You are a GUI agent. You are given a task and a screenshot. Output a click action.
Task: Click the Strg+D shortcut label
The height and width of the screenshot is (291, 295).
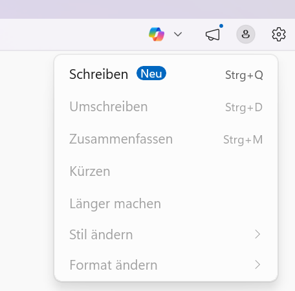coord(244,107)
